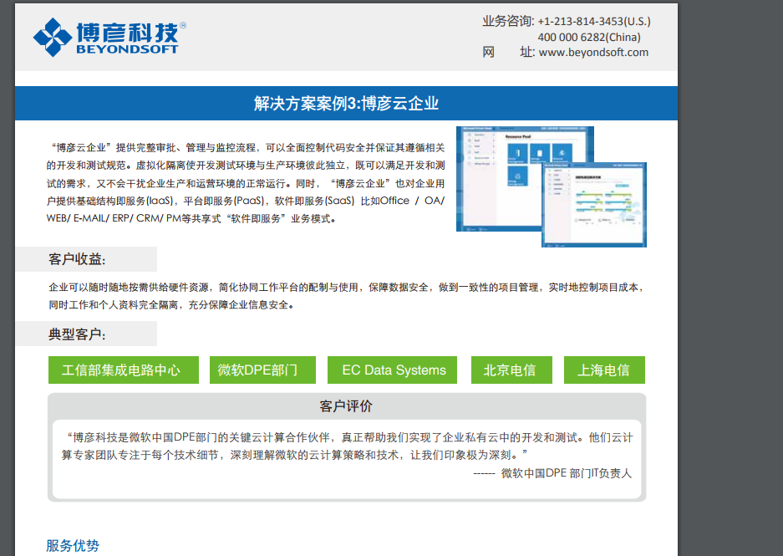Click the blue banner title 解决方案案例3:博彦云企业

(x=346, y=104)
